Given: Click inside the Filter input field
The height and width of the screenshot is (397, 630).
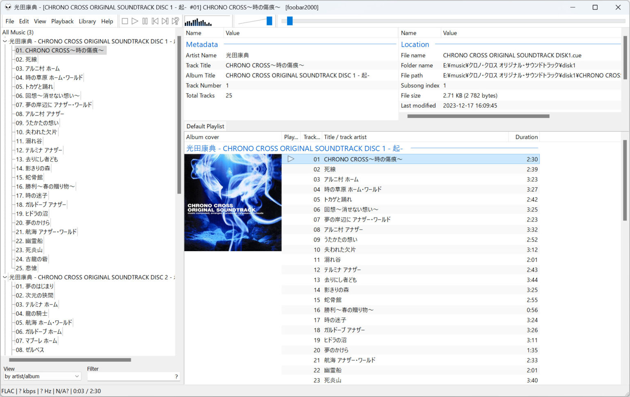Looking at the screenshot, I should (131, 376).
